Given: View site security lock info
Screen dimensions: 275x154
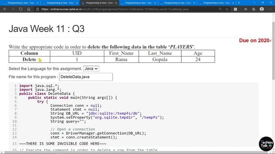Looking at the screenshot, I should [37, 9].
